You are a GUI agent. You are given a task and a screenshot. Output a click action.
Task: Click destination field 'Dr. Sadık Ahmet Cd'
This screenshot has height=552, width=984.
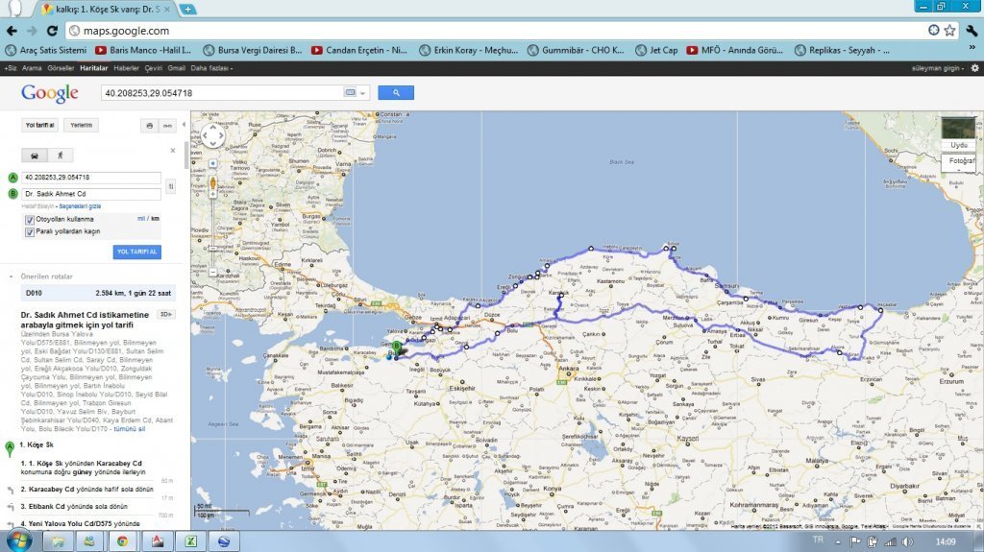click(91, 194)
